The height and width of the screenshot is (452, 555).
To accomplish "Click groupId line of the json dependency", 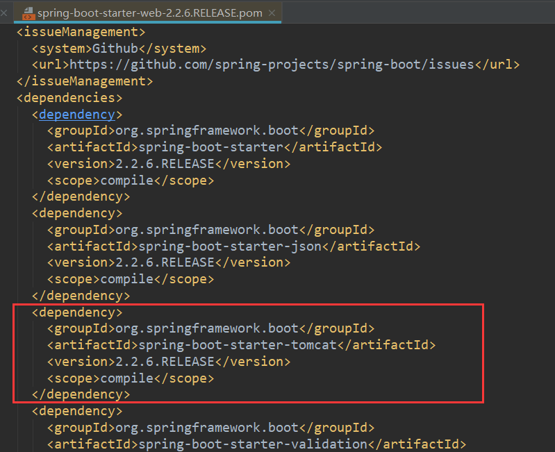I will click(210, 230).
